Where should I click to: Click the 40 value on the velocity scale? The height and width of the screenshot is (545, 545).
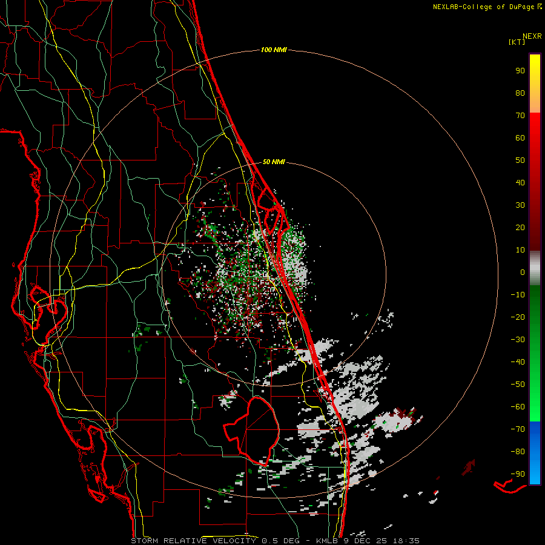point(520,183)
